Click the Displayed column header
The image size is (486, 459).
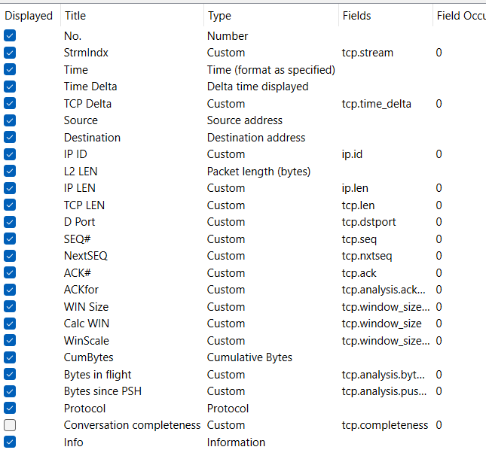29,15
